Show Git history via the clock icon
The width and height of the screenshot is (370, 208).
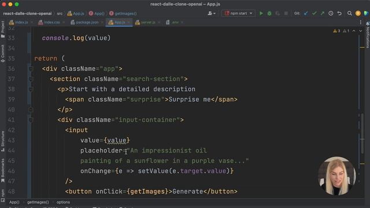click(331, 13)
